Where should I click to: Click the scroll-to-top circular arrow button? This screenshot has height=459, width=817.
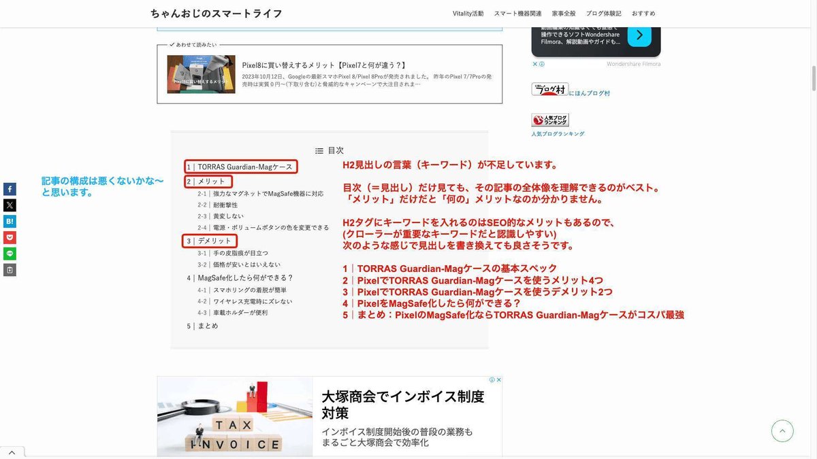click(x=782, y=430)
